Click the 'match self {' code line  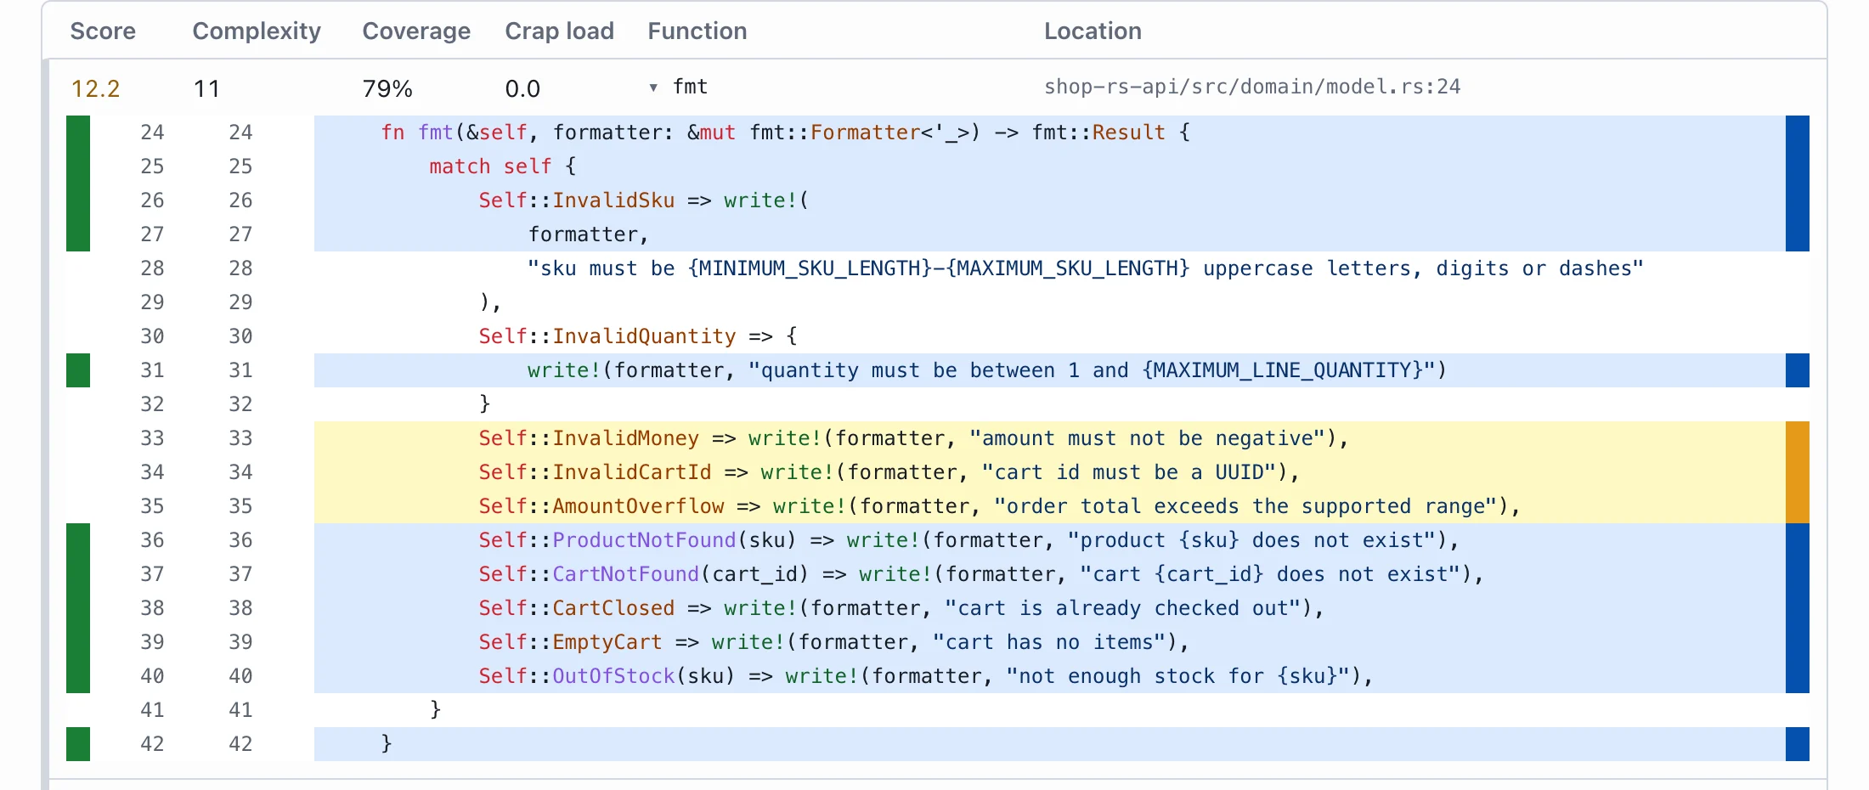pyautogui.click(x=1049, y=166)
